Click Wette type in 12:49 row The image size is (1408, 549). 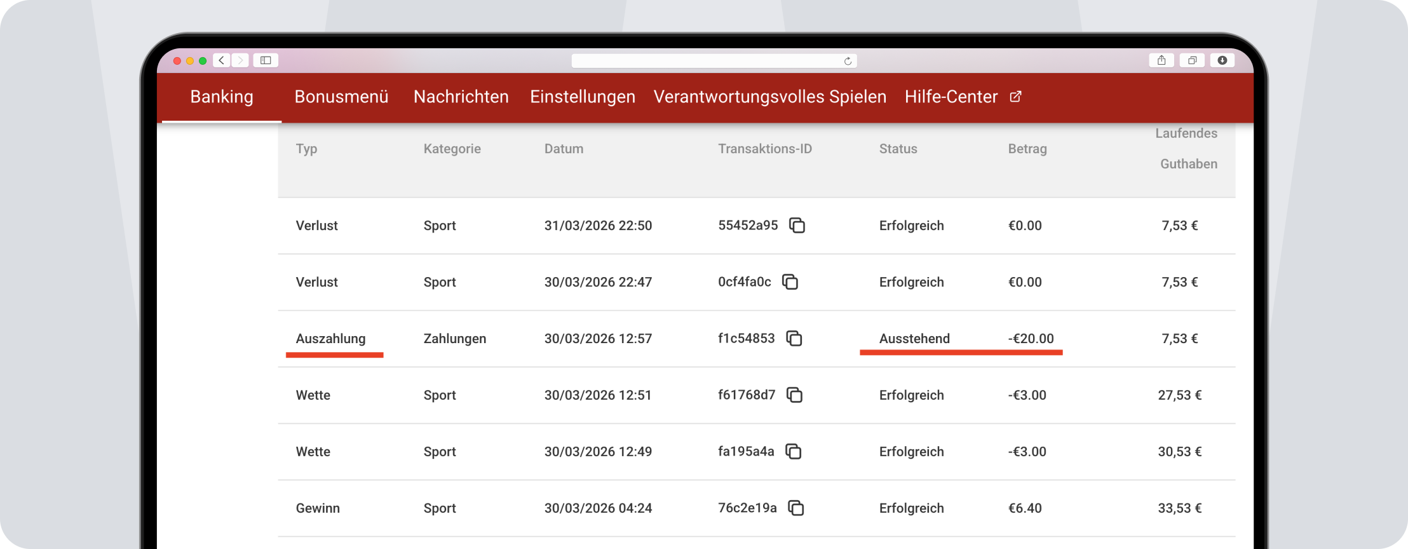[313, 452]
